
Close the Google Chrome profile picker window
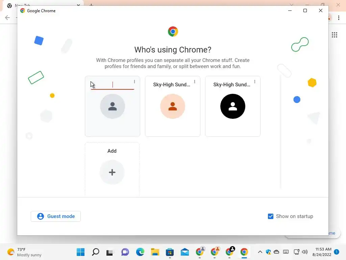click(321, 10)
